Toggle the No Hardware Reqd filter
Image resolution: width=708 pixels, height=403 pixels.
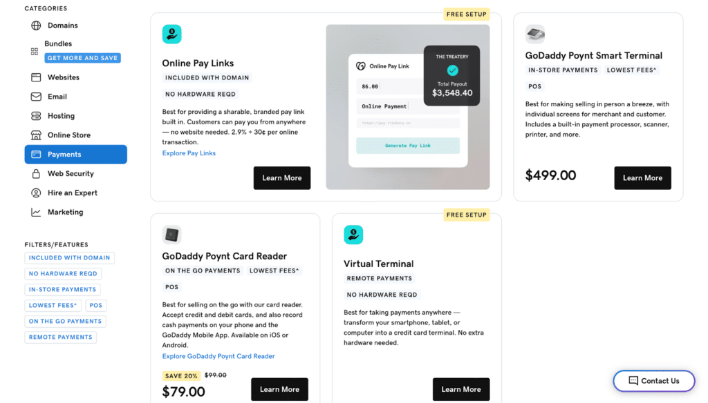(63, 274)
